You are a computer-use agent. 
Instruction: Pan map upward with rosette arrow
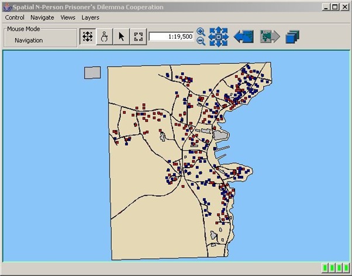coord(219,29)
